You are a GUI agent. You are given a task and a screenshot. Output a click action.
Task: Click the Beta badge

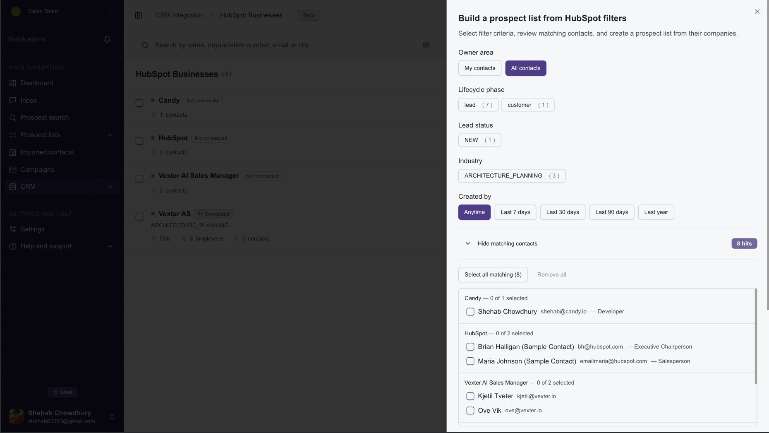(309, 16)
